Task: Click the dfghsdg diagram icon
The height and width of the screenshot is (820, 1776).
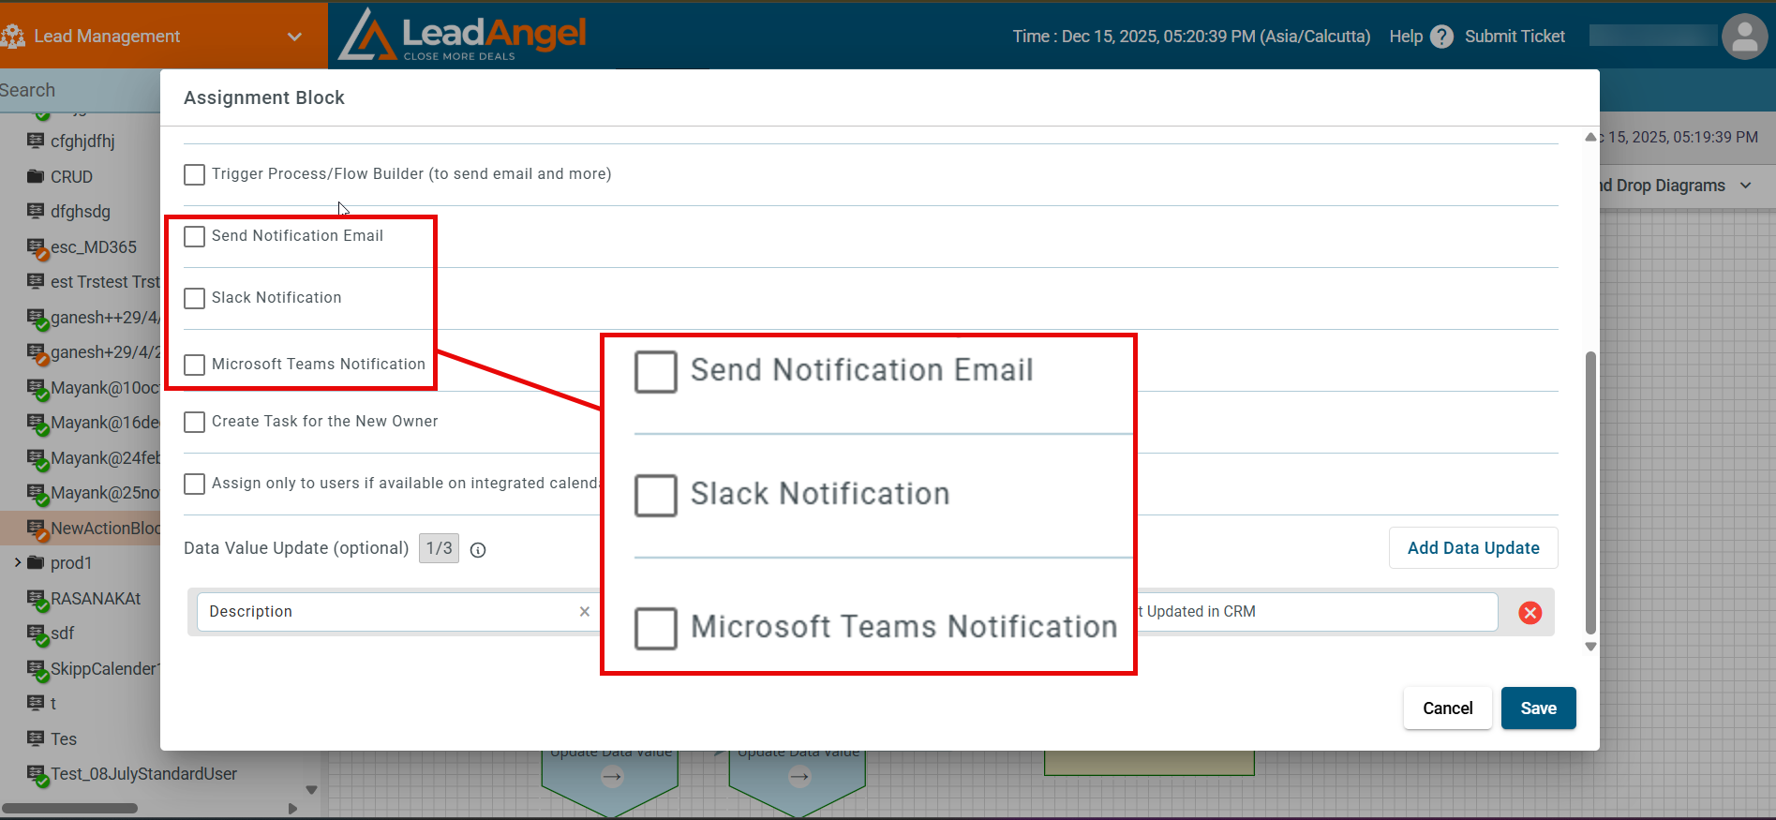Action: click(x=36, y=211)
